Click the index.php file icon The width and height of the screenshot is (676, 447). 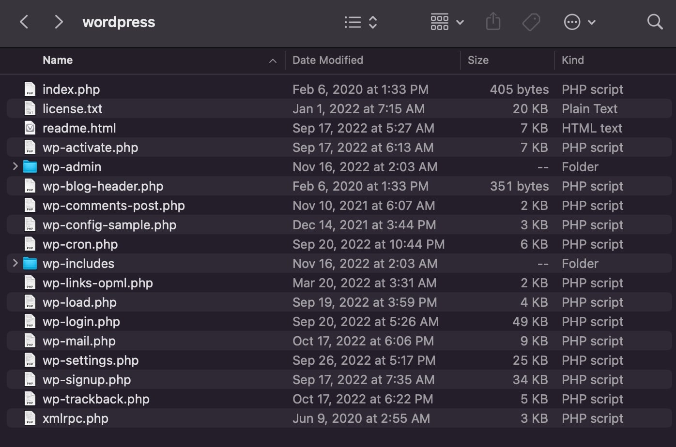tap(30, 89)
